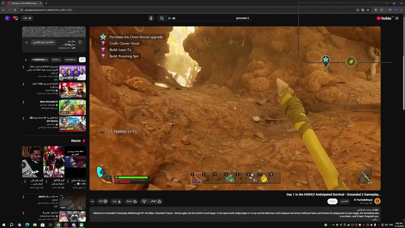
Task: Open the YouTube home logo
Action: point(384,18)
